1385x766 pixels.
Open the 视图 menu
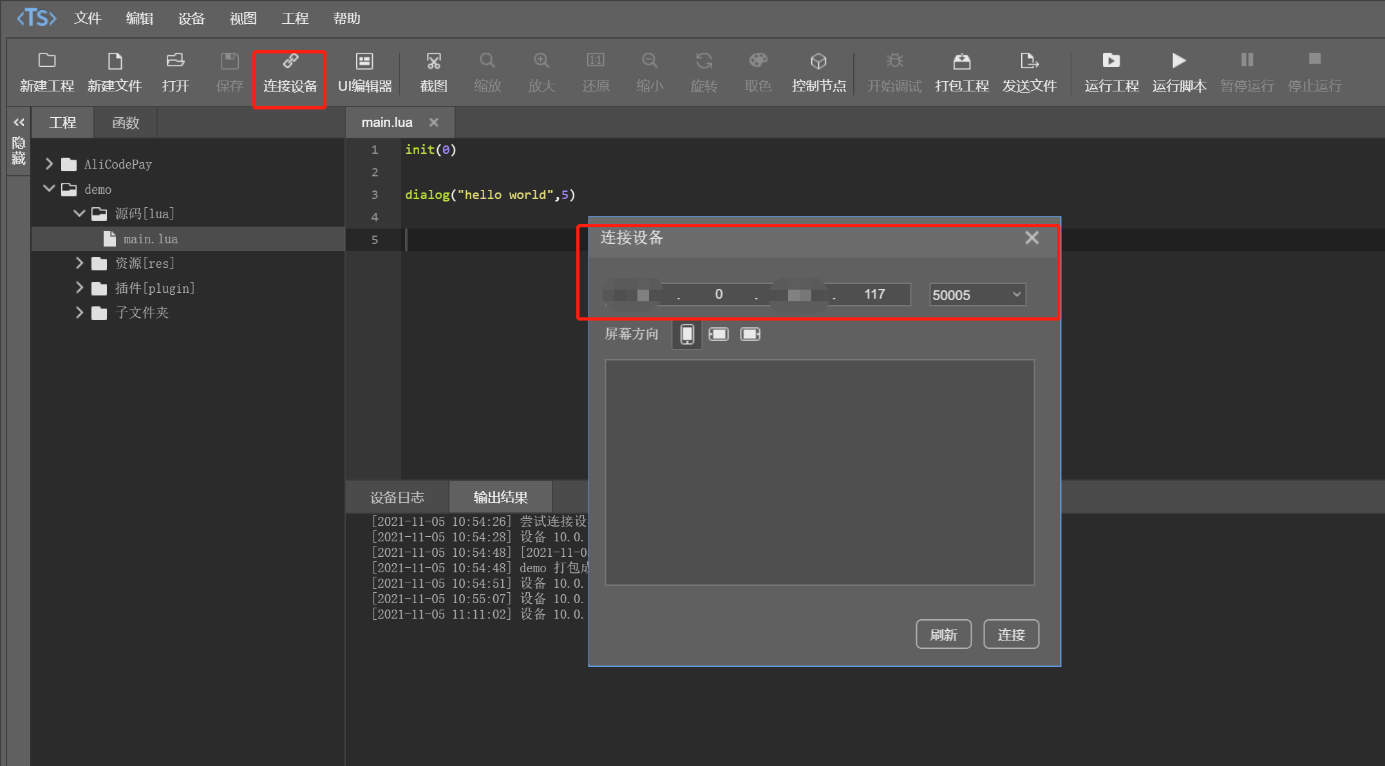click(243, 18)
